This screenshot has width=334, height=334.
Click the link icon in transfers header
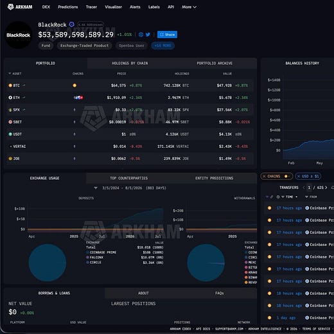272,197
